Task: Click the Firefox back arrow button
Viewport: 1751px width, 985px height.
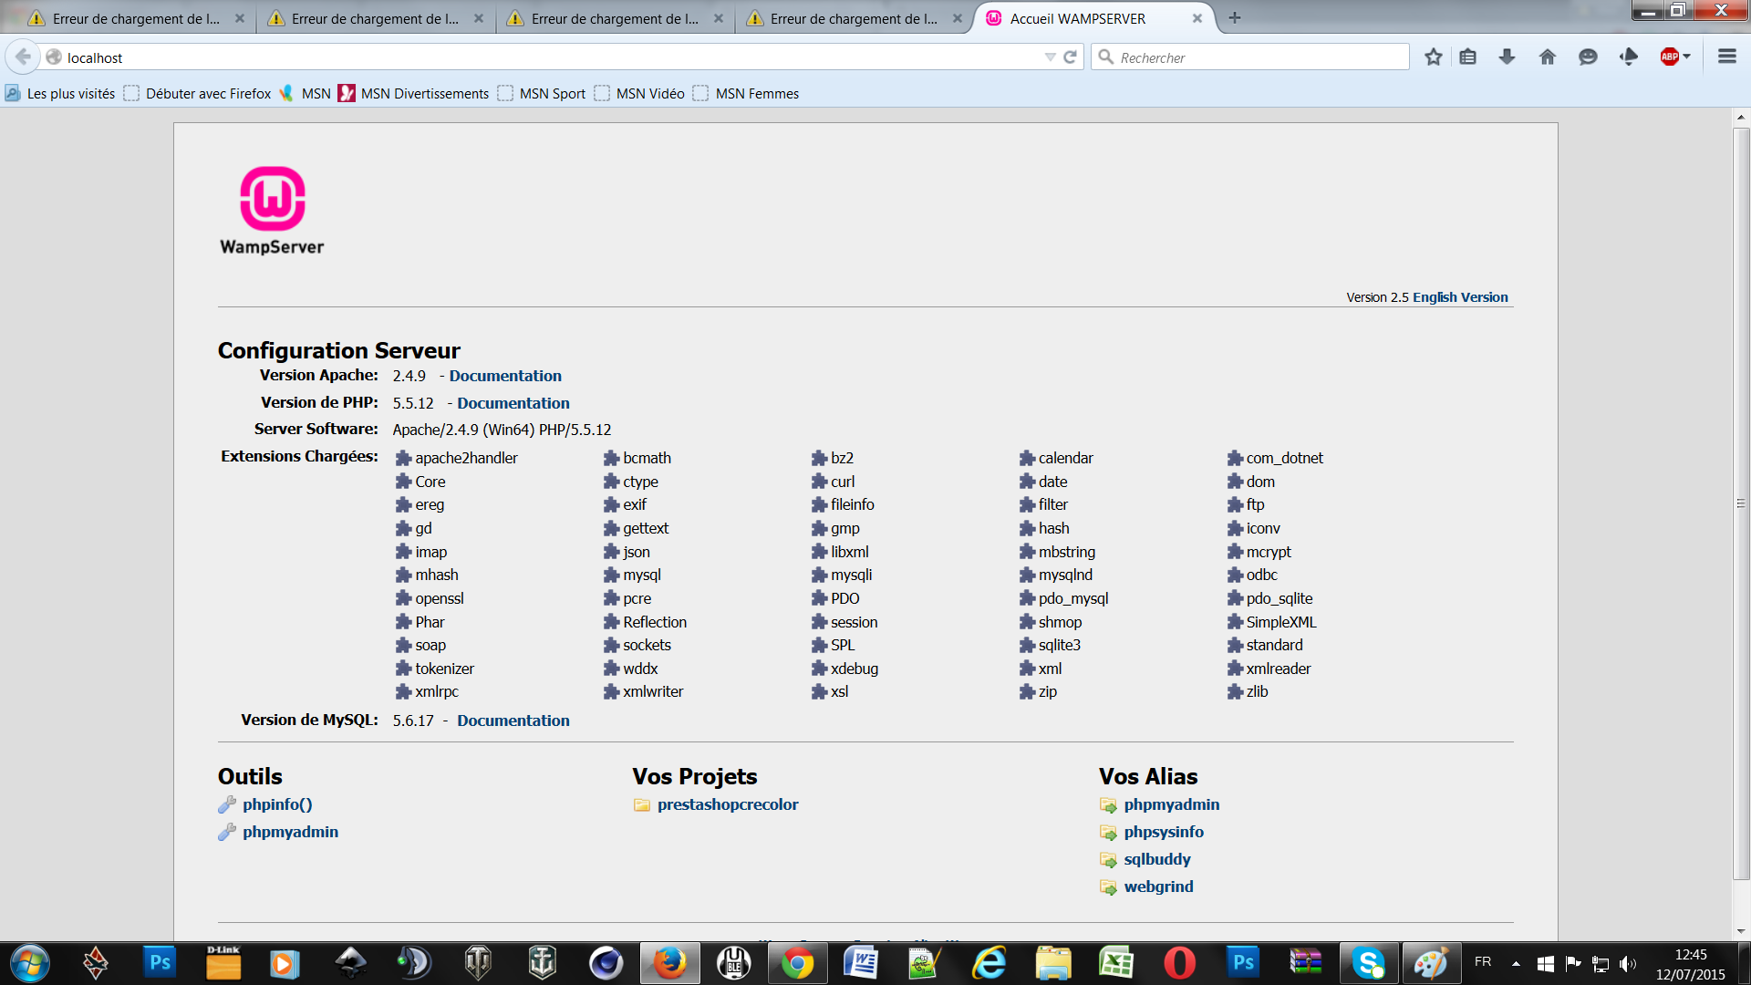Action: (23, 57)
